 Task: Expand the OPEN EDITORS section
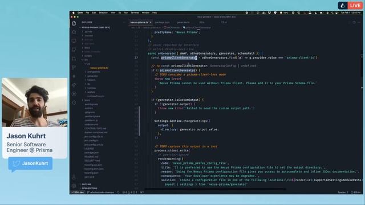point(90,188)
